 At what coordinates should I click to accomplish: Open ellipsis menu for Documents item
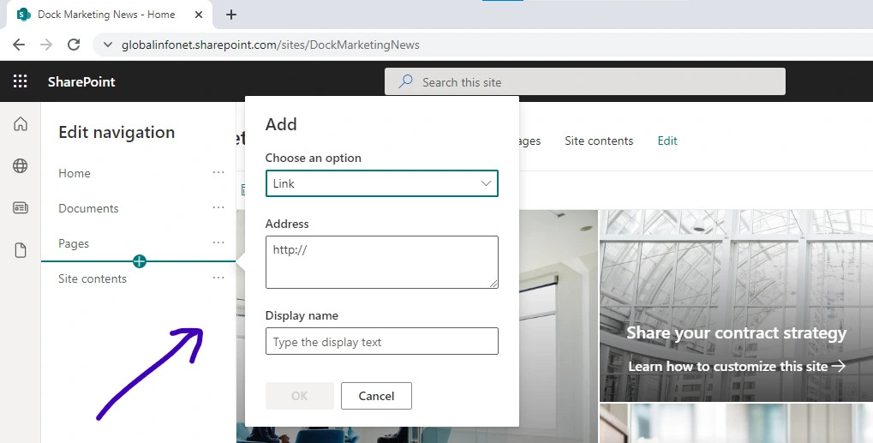[x=218, y=207]
